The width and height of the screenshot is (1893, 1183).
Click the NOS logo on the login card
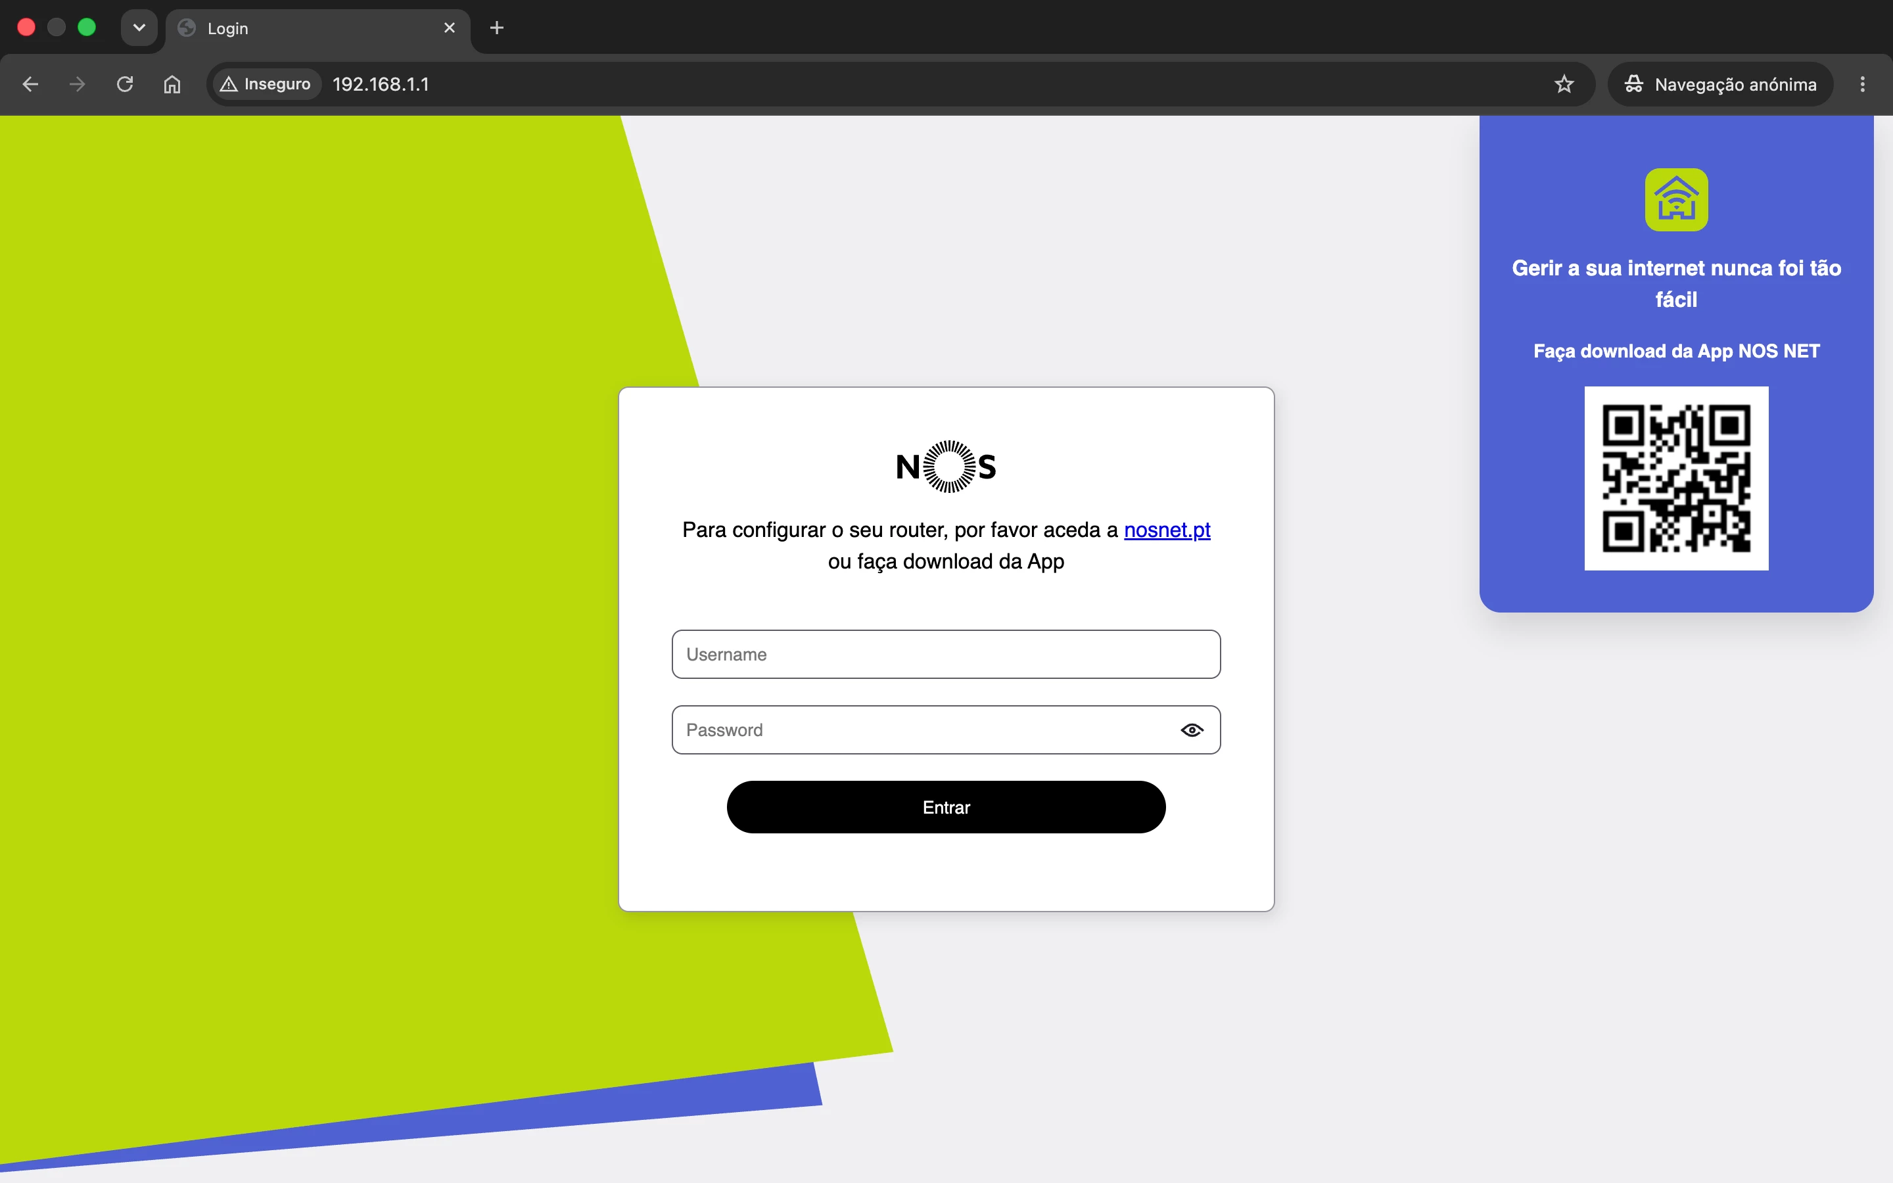947,467
